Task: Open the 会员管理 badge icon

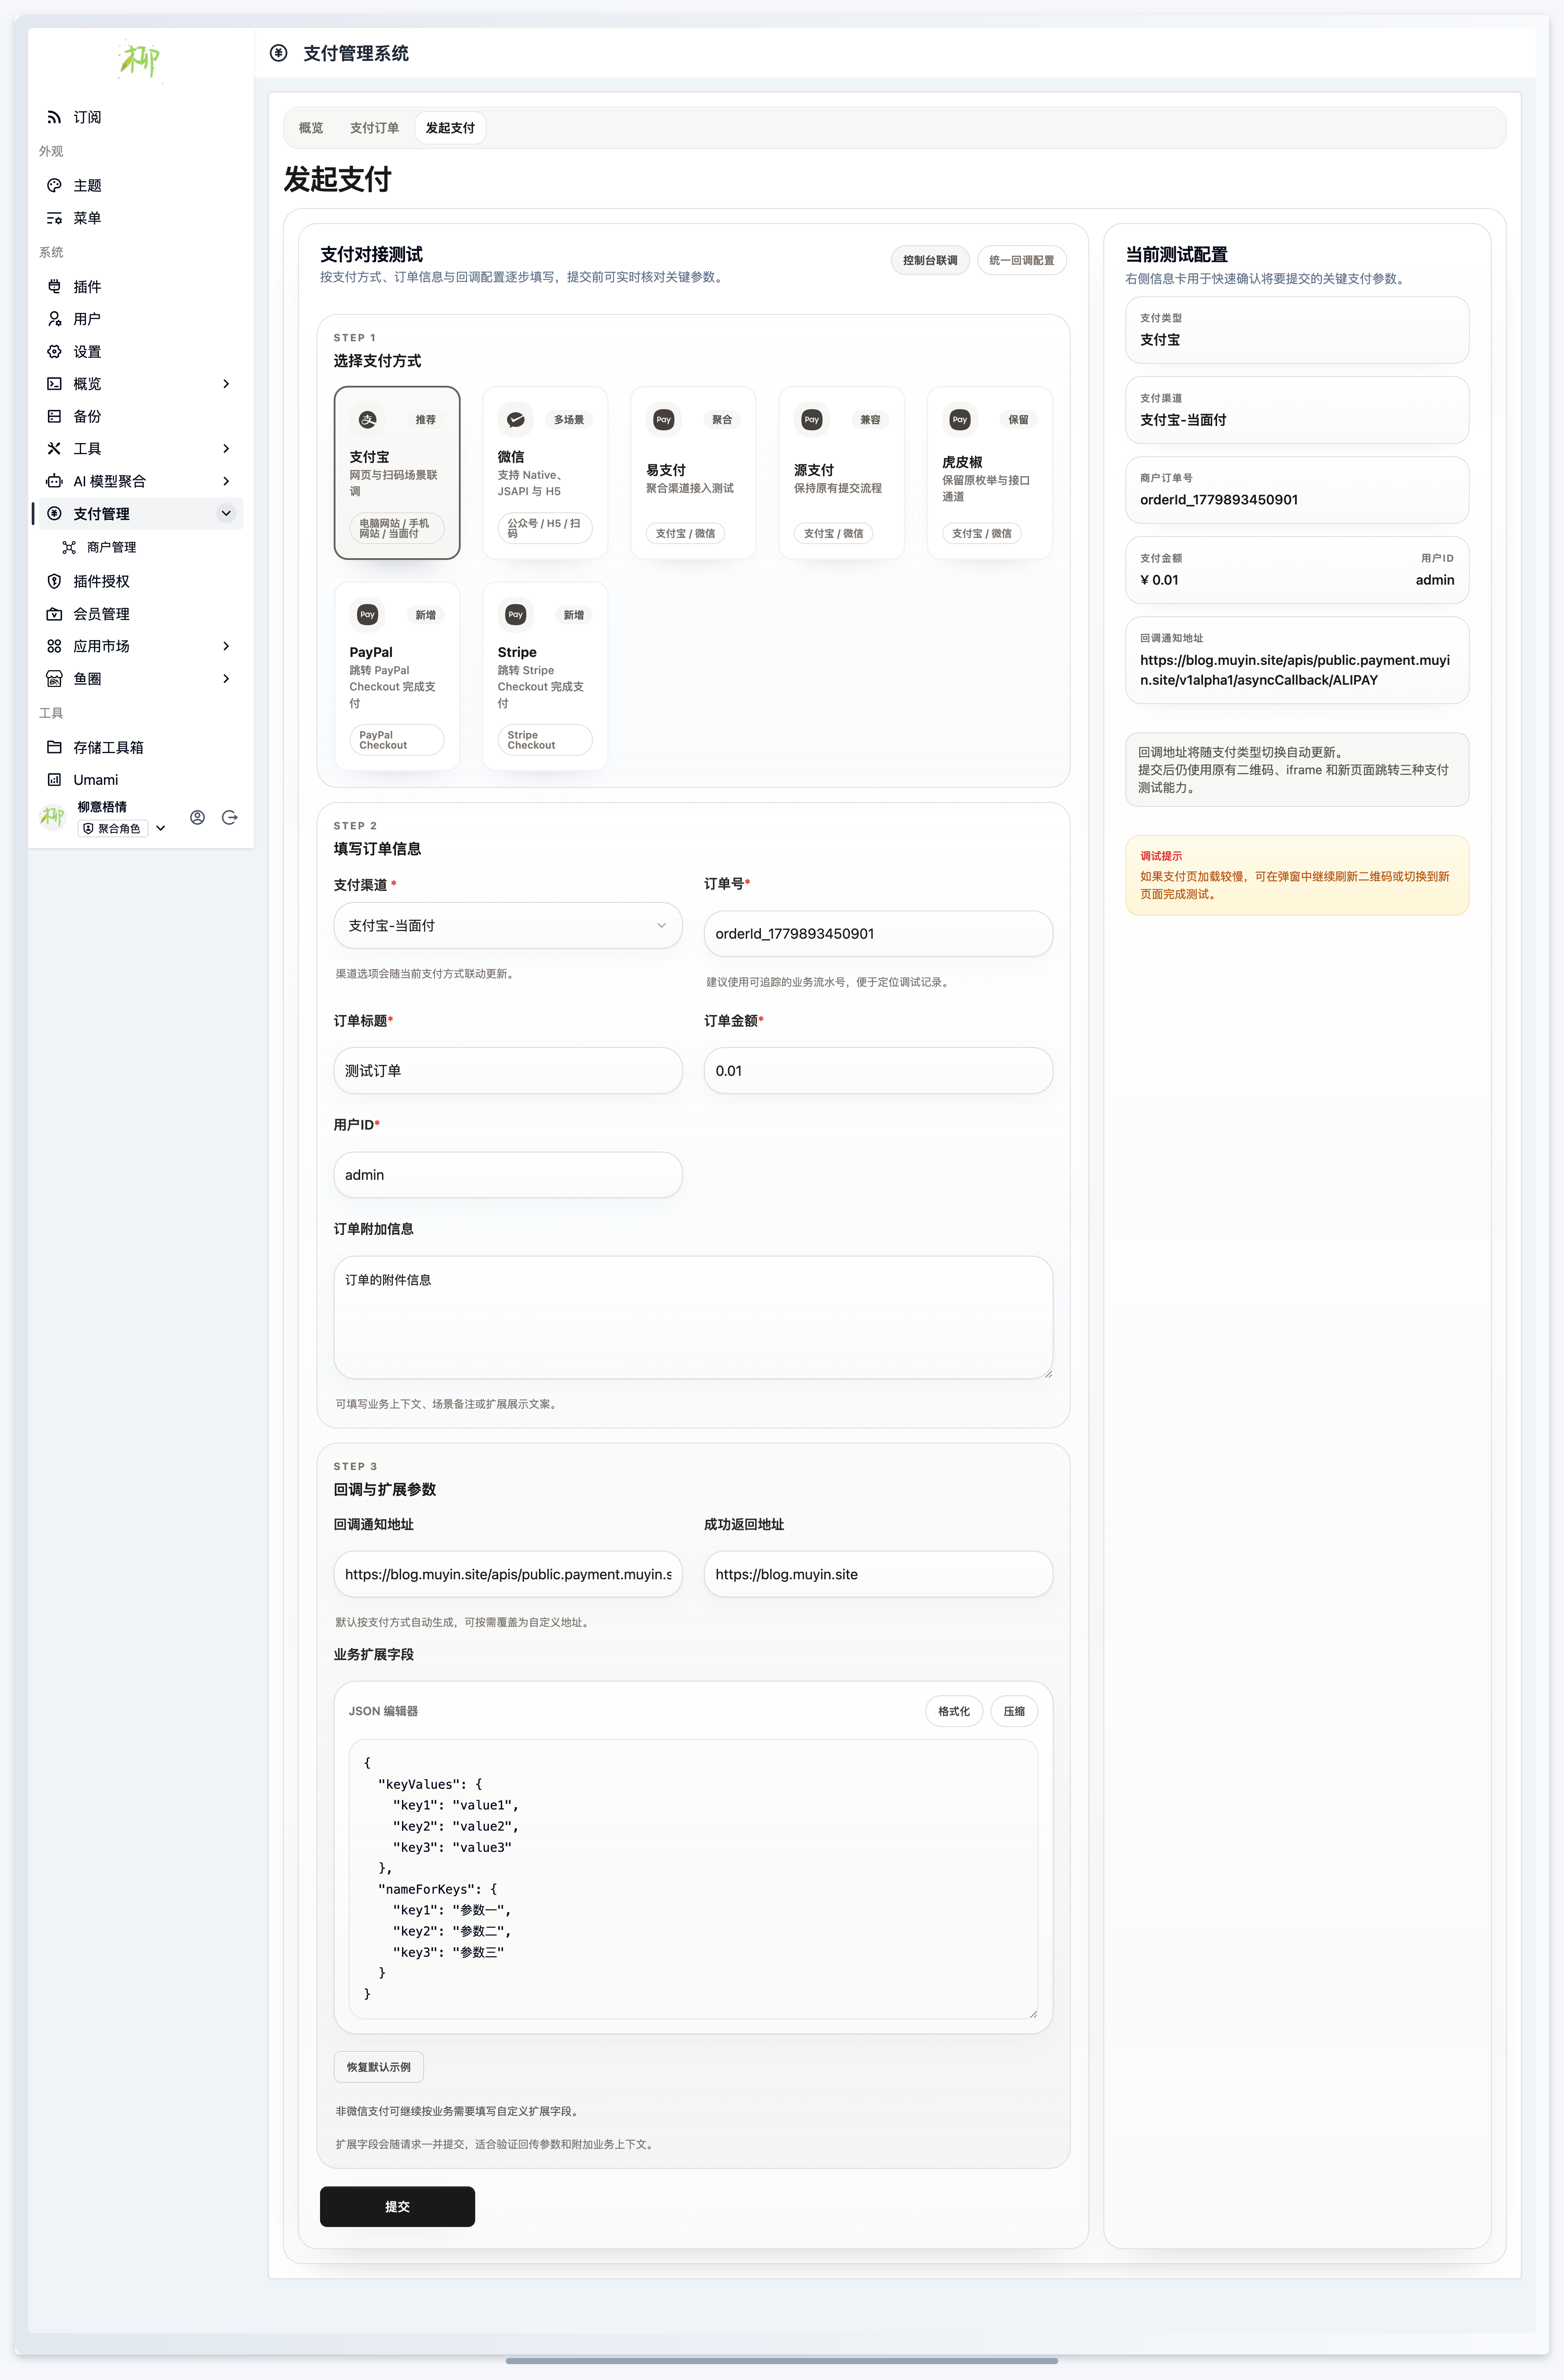Action: 54,614
